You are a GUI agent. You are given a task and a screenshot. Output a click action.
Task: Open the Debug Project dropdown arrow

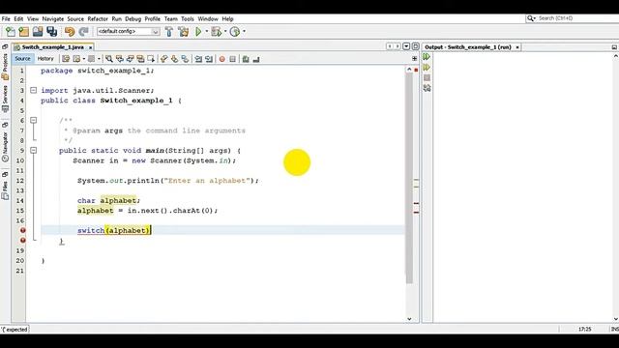click(225, 32)
